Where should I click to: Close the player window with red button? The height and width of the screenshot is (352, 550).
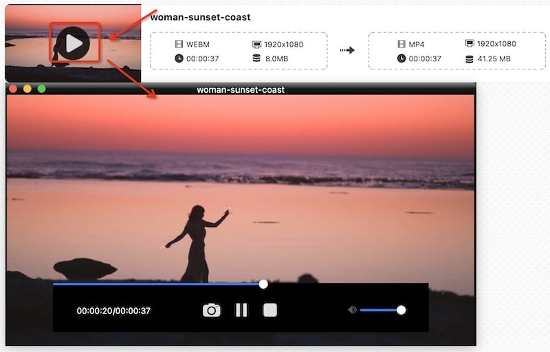(x=13, y=89)
